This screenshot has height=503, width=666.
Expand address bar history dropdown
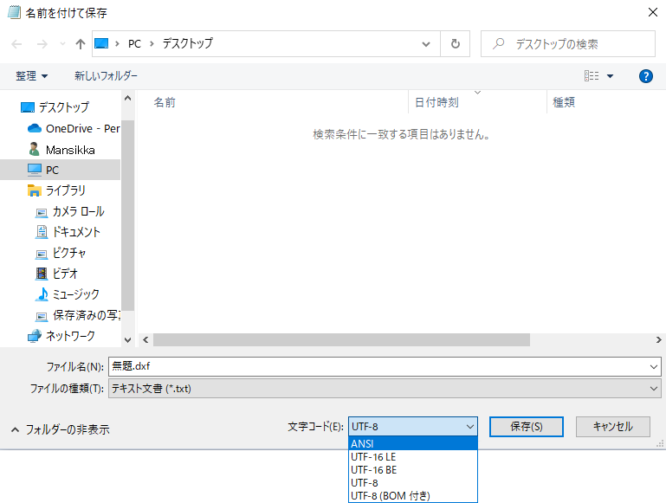click(425, 44)
